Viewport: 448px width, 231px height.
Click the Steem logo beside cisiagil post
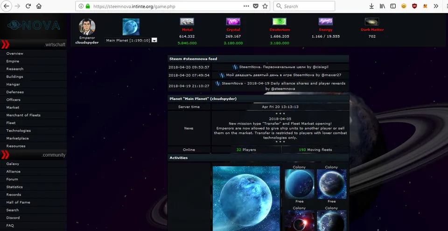coord(235,67)
